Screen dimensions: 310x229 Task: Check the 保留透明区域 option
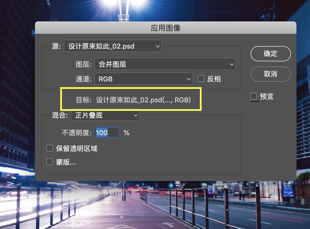click(50, 148)
